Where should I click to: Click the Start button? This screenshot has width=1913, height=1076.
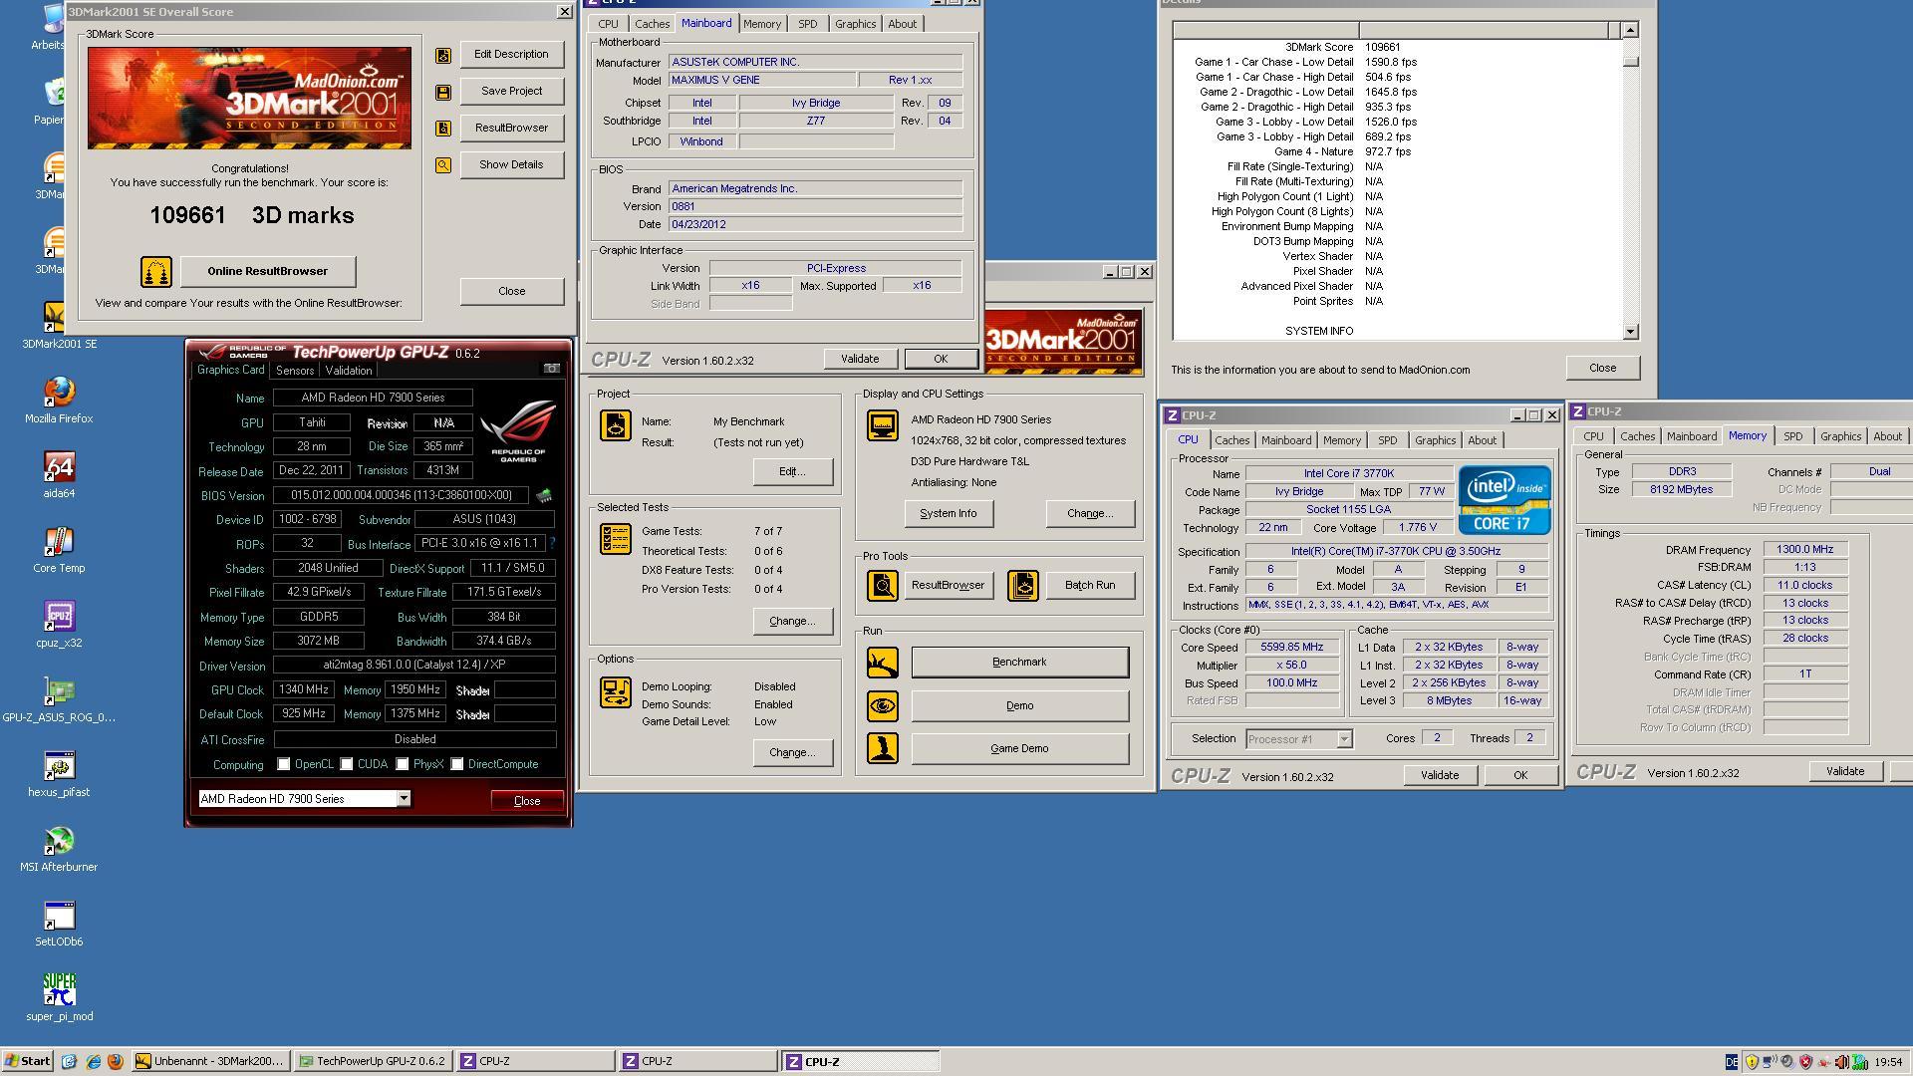click(27, 1061)
